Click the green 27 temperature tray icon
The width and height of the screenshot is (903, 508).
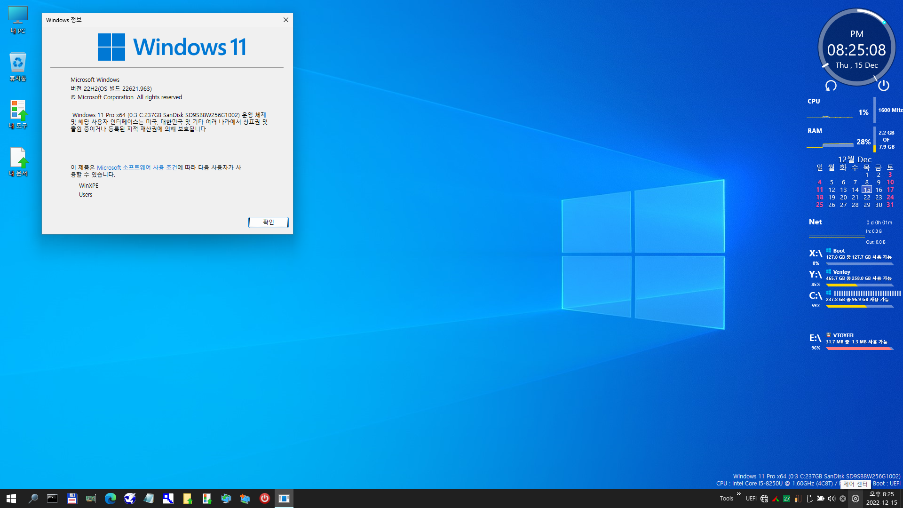786,499
